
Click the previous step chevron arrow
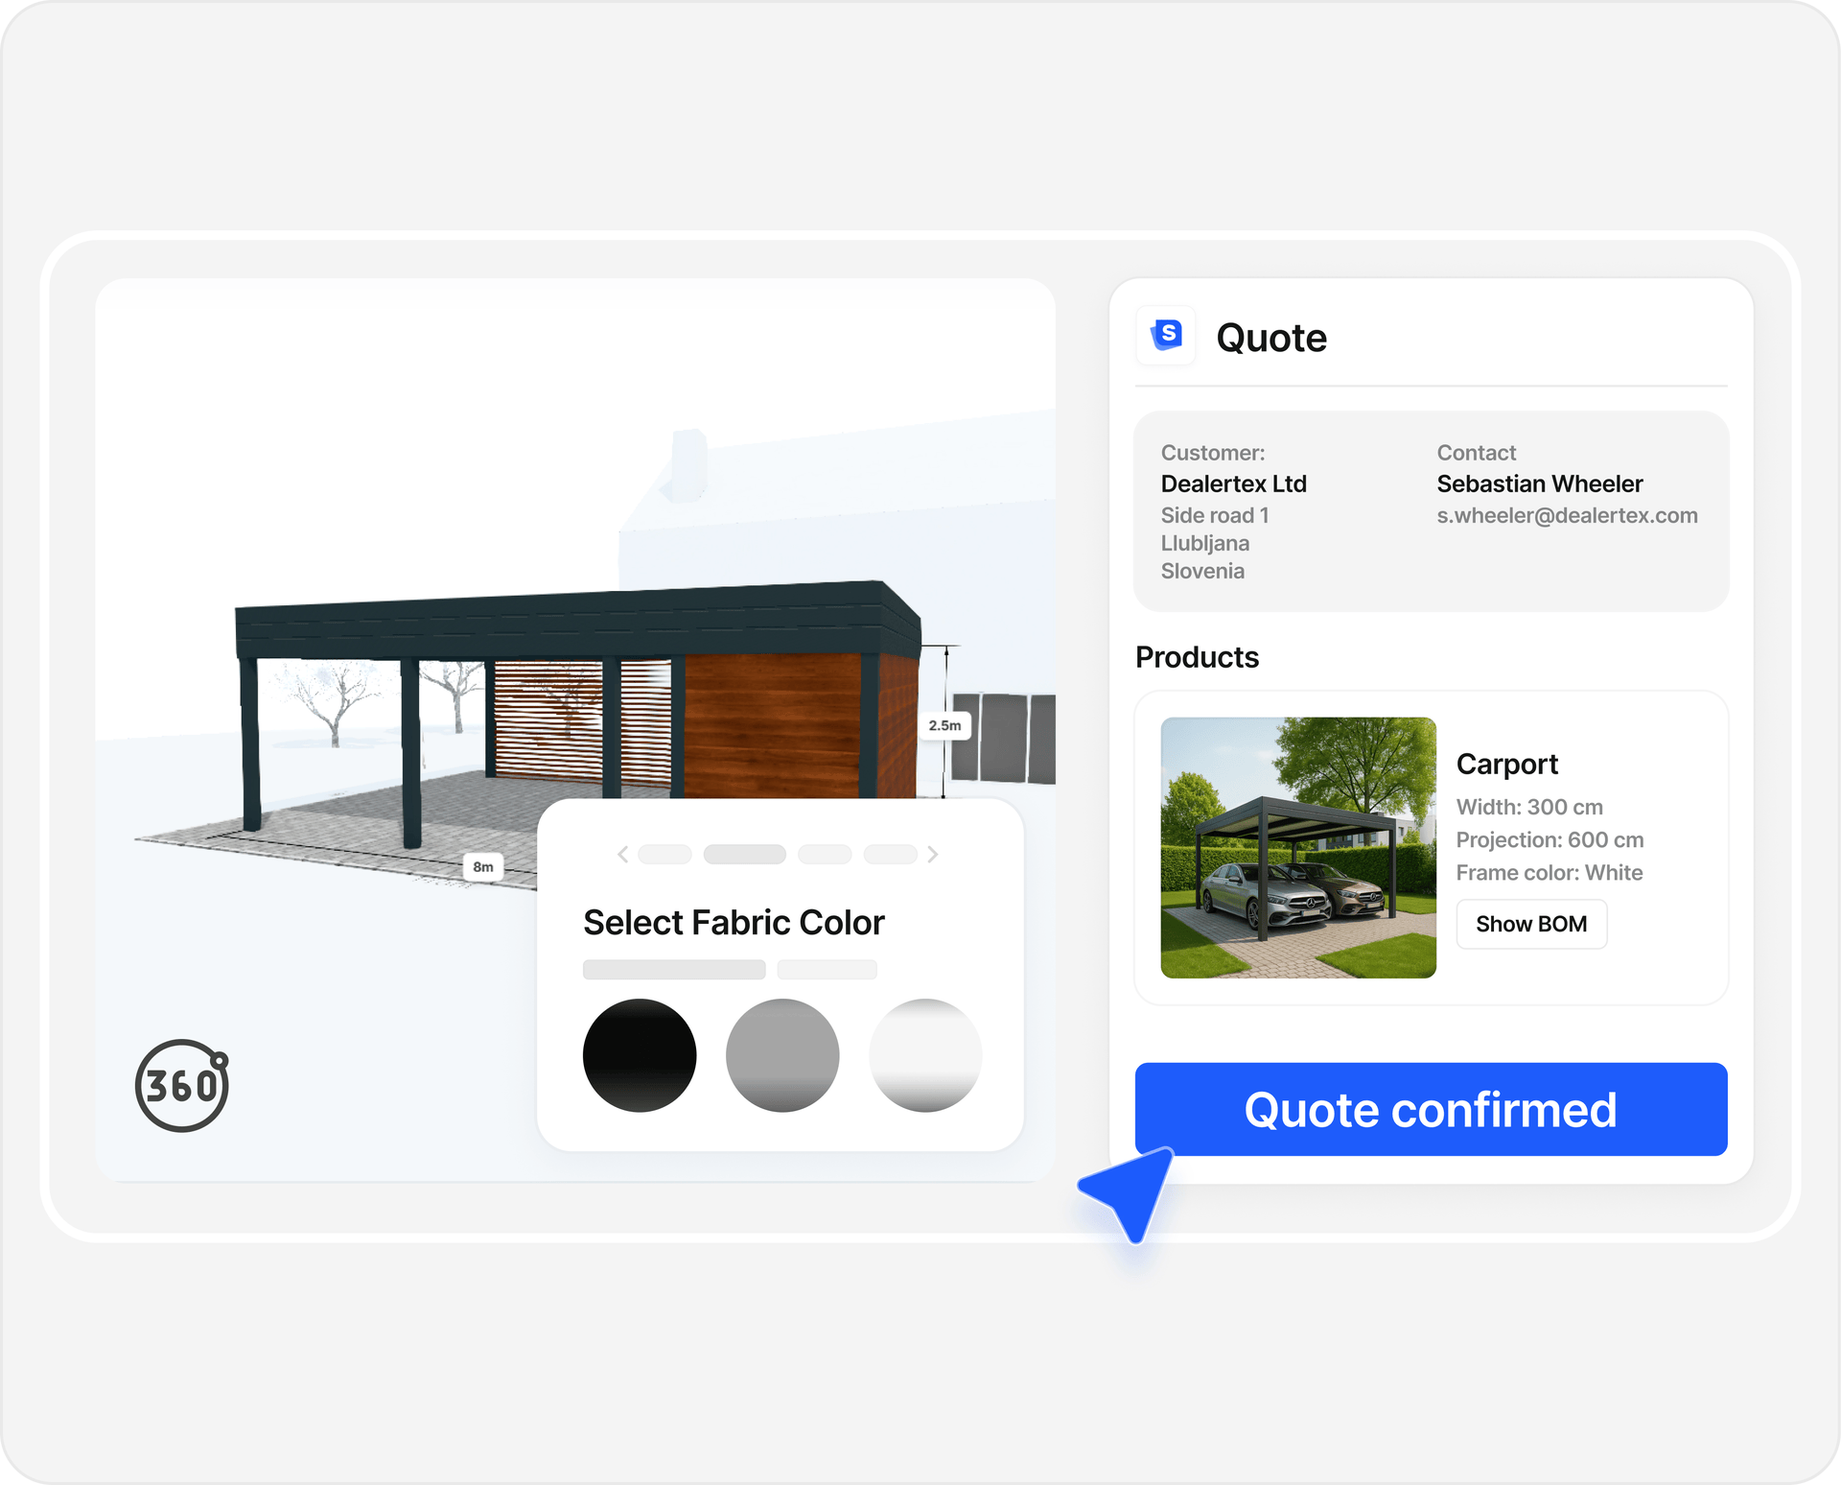623,854
